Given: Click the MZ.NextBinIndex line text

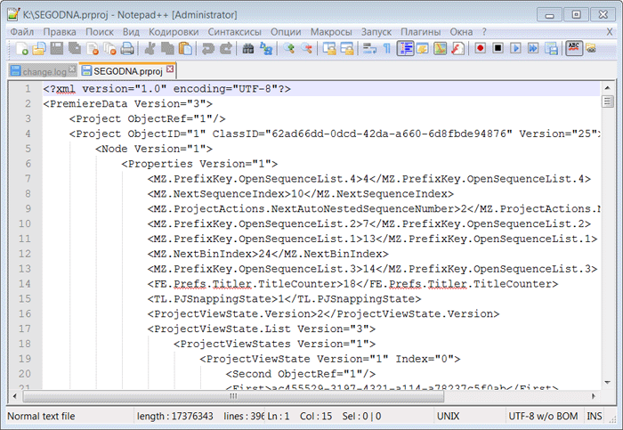Looking at the screenshot, I should (268, 254).
